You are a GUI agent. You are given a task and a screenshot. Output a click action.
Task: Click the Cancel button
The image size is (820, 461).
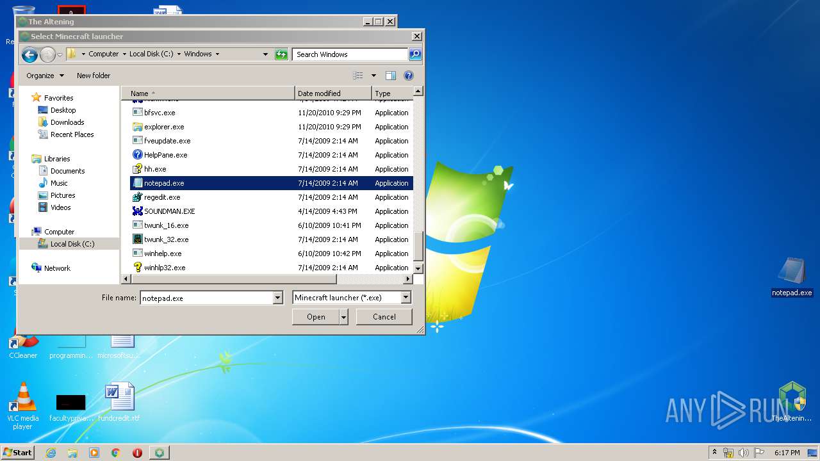click(384, 317)
